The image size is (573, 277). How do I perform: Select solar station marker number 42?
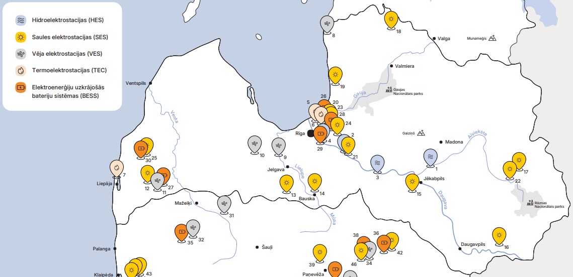coord(393,241)
